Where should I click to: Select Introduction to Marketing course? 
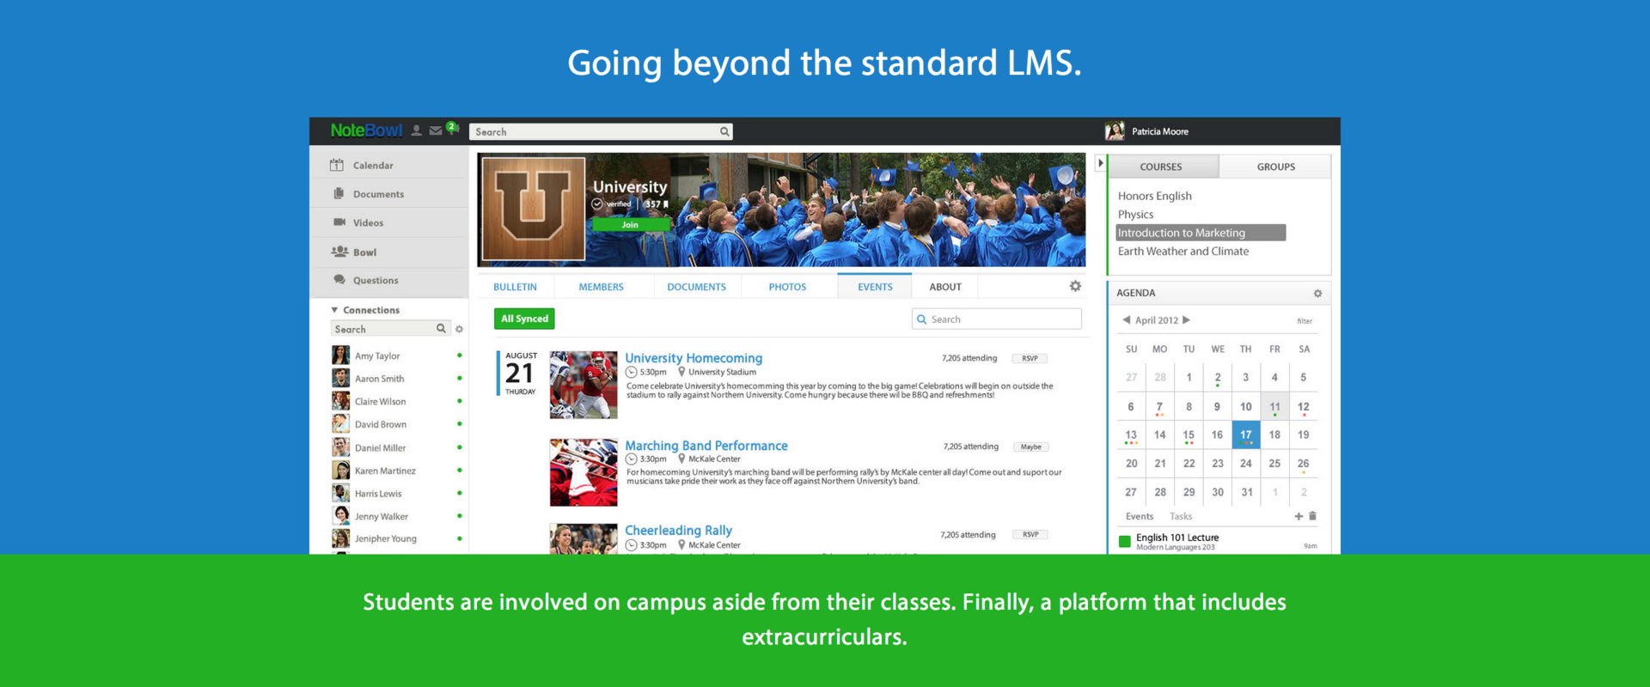[1201, 233]
